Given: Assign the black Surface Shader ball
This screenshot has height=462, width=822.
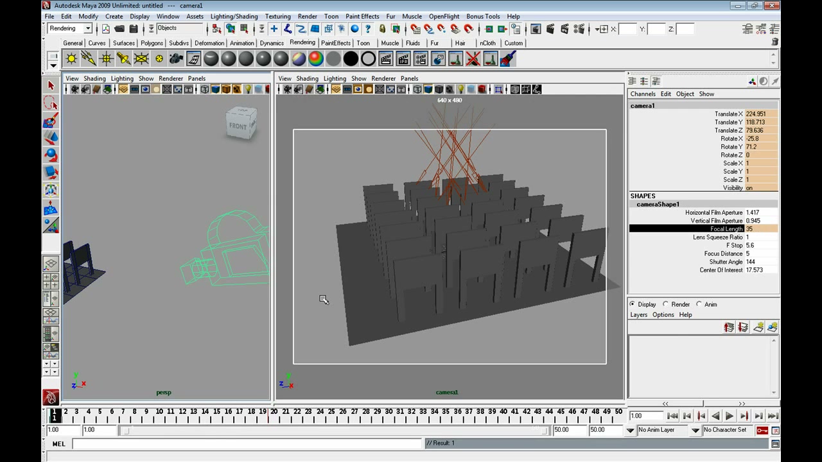Looking at the screenshot, I should click(351, 59).
